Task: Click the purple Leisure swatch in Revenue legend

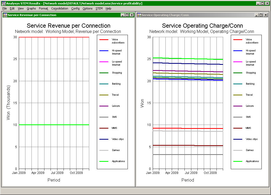Action: pos(104,106)
